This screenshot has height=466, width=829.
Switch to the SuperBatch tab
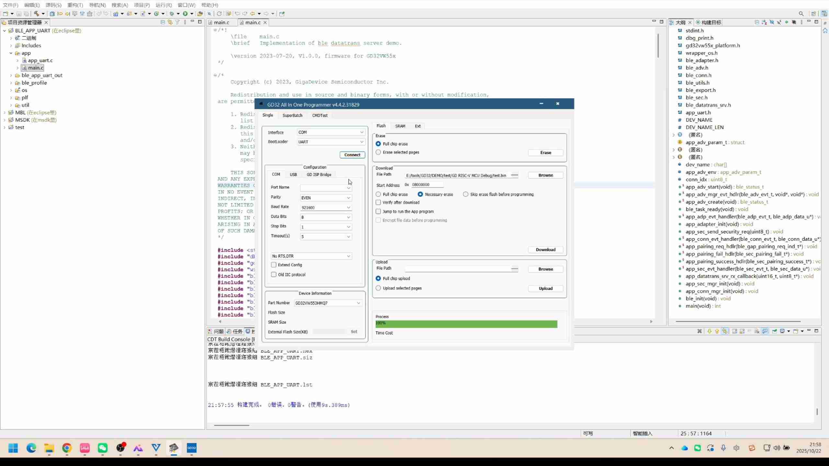(x=292, y=115)
